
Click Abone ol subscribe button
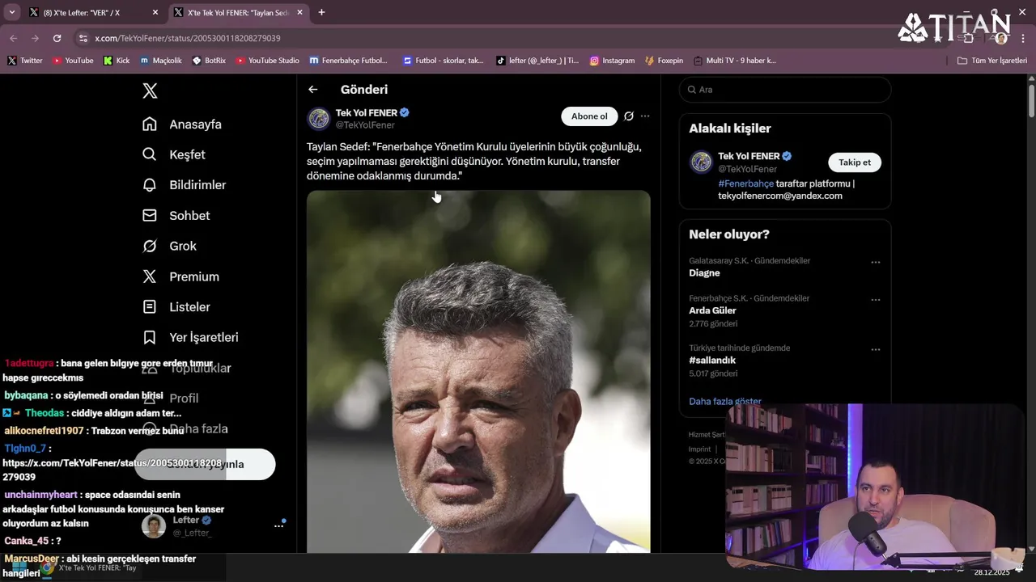(589, 116)
